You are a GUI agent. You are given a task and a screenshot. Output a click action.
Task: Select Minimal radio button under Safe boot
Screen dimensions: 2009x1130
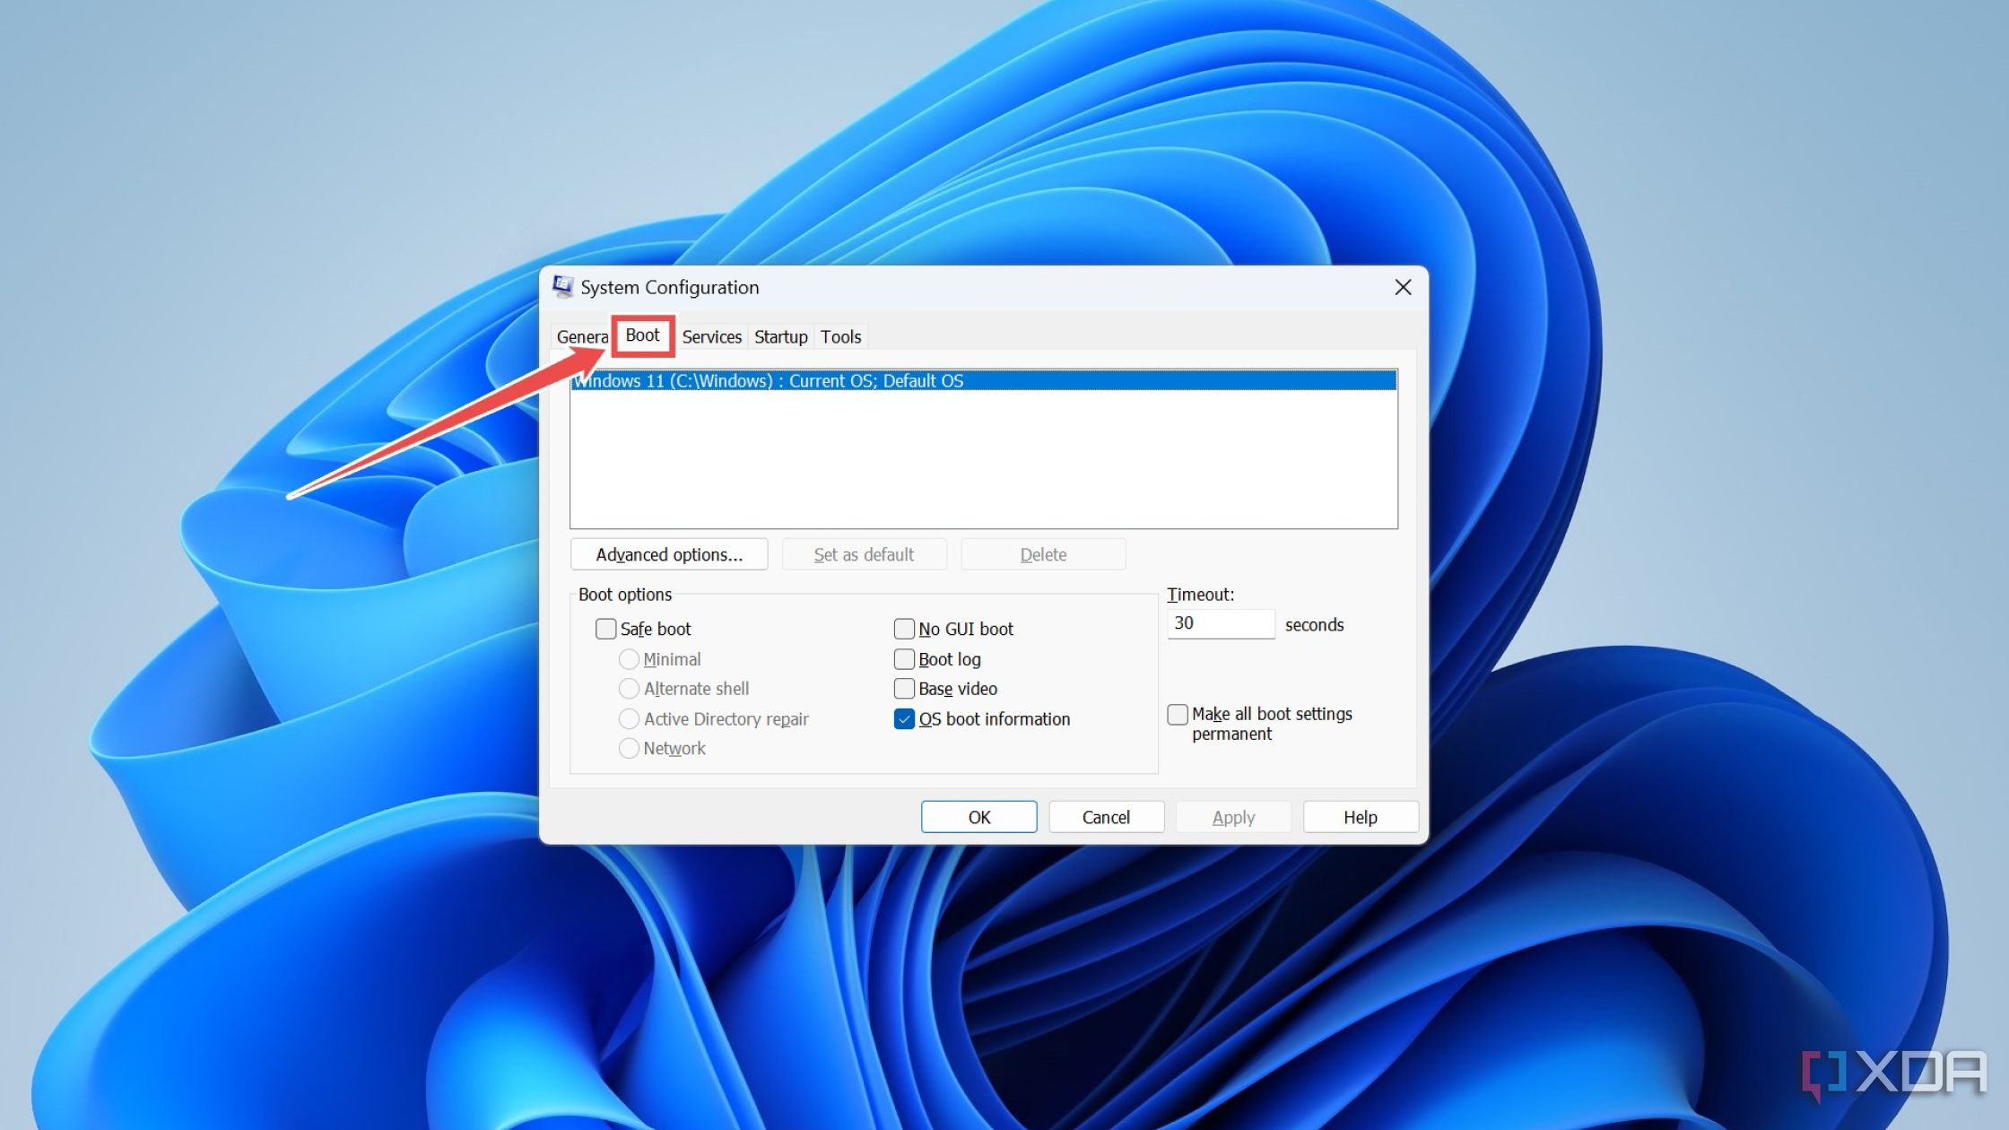pos(631,658)
